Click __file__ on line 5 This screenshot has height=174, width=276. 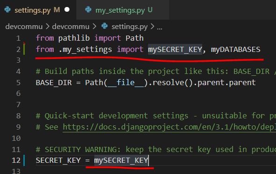point(126,83)
